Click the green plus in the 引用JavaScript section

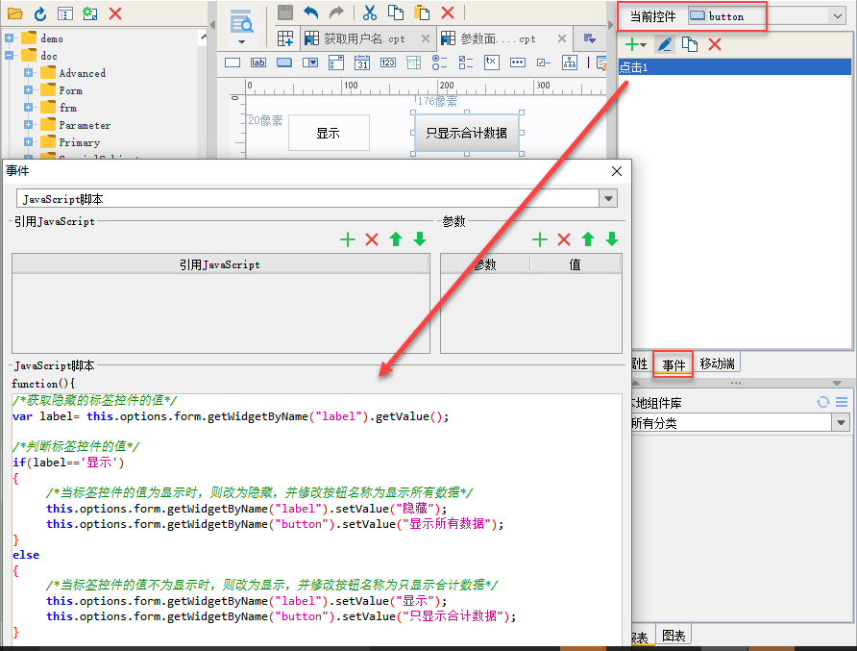coord(348,239)
